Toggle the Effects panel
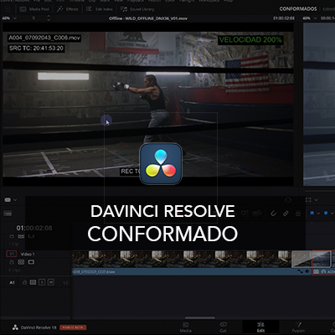The height and width of the screenshot is (335, 335). coord(68,9)
